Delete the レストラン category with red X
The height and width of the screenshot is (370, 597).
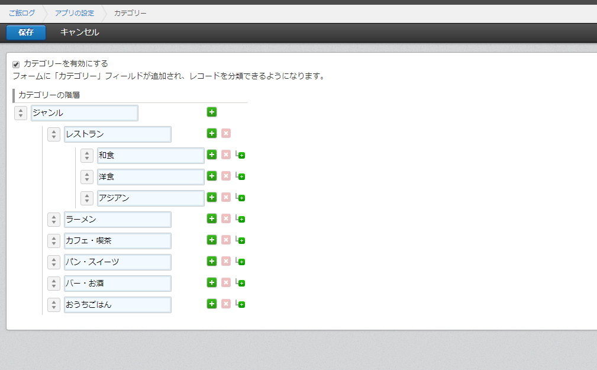pyautogui.click(x=226, y=133)
